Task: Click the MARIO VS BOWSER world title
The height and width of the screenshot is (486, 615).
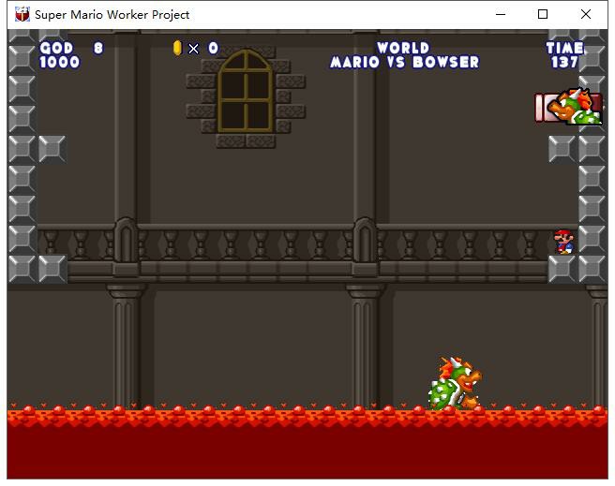Action: pyautogui.click(x=404, y=62)
